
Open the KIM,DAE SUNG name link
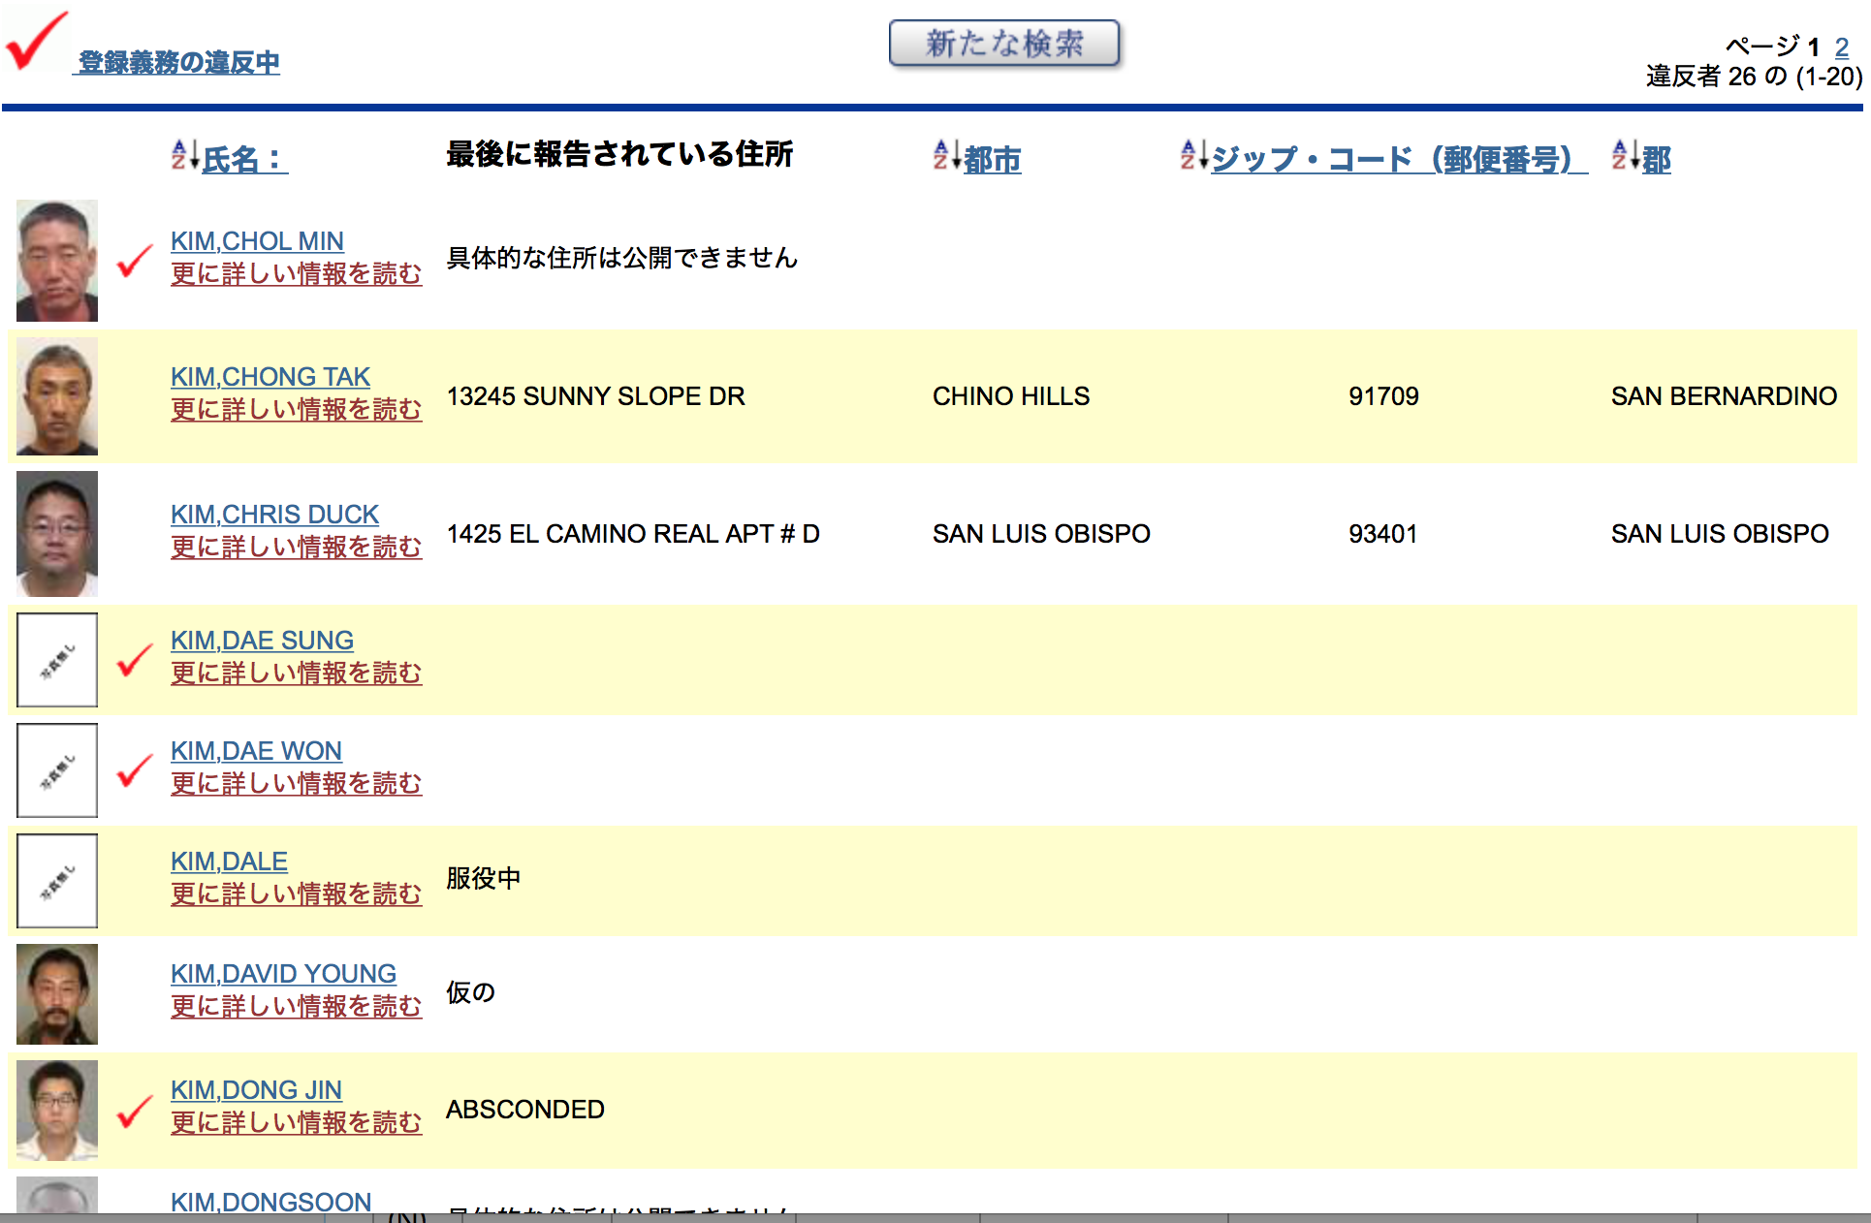(262, 641)
